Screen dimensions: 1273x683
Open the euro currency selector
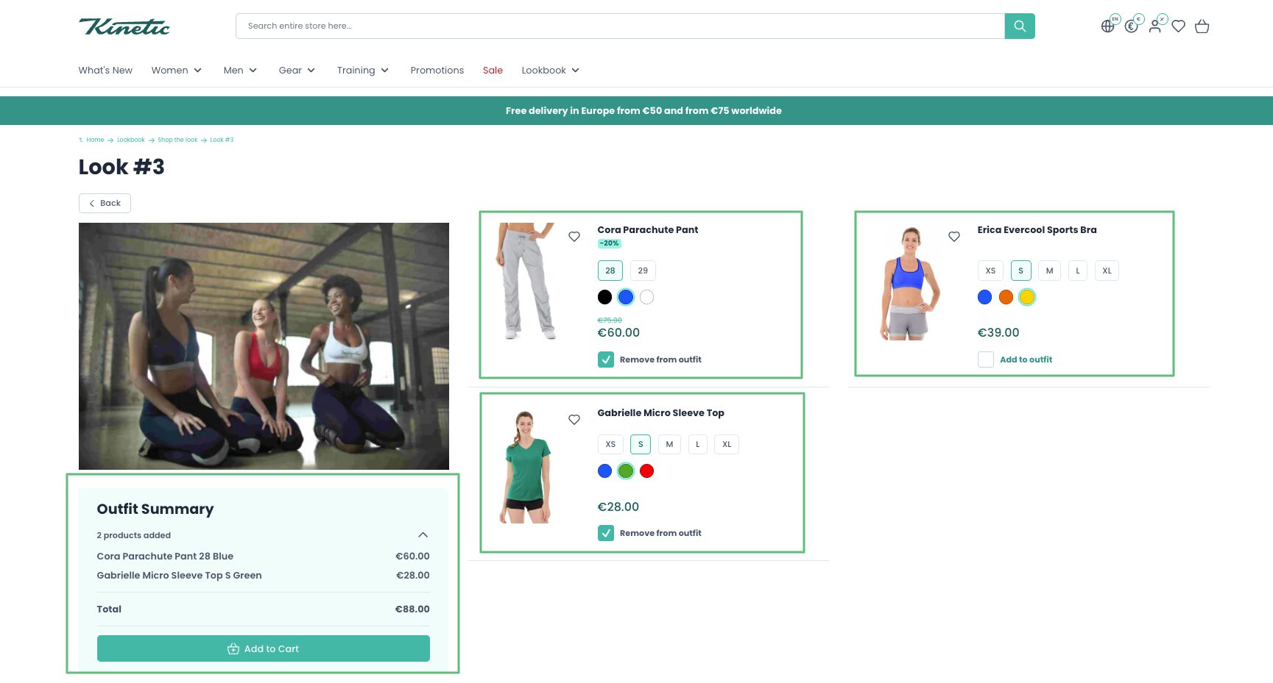1131,26
